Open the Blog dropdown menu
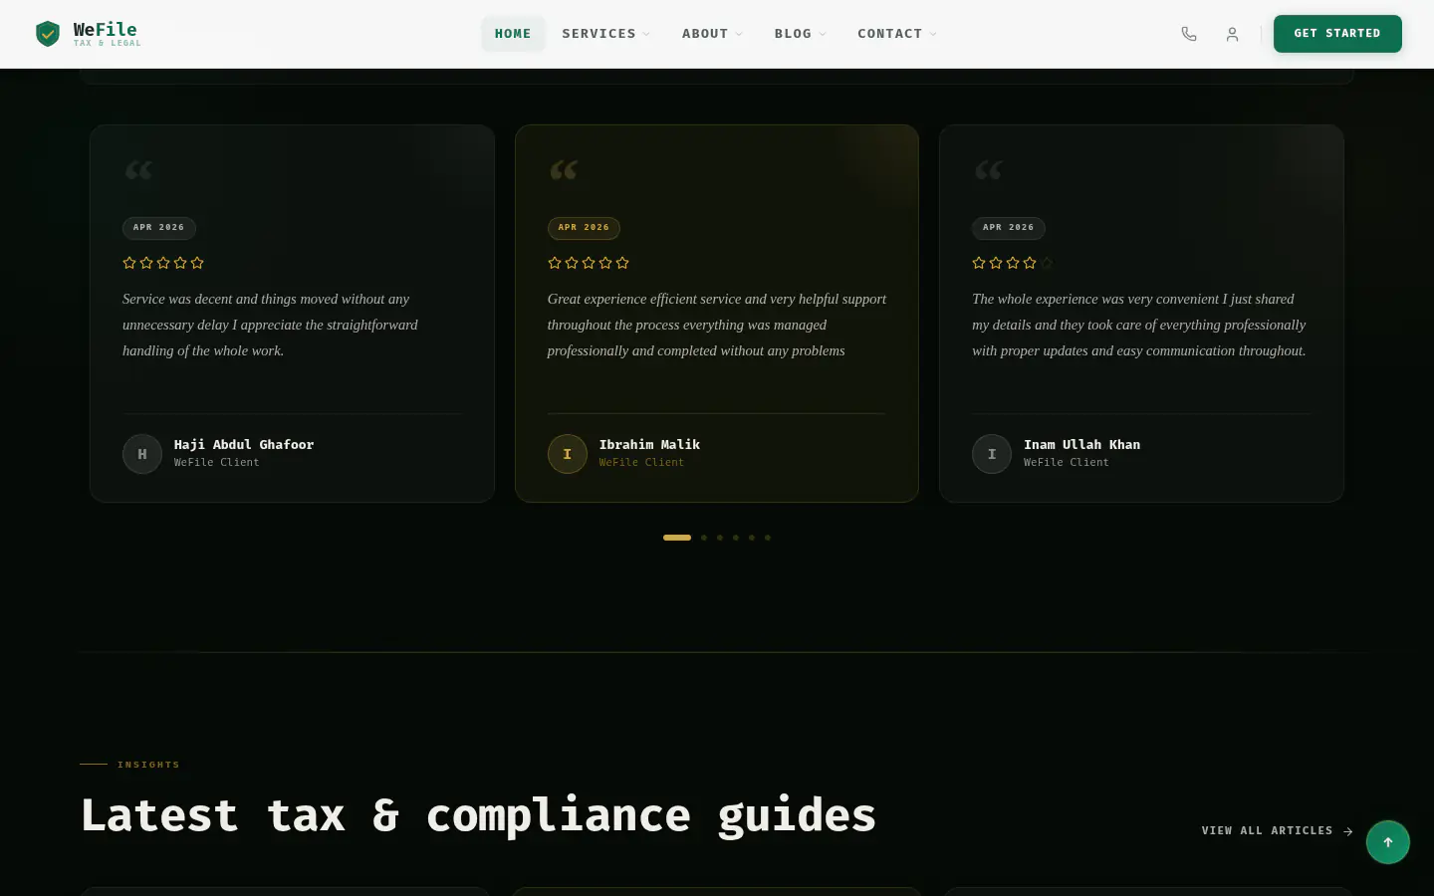1434x896 pixels. 800,34
